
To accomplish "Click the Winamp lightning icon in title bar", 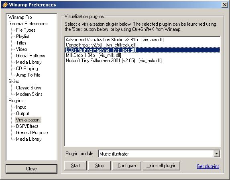I will pyautogui.click(x=5, y=5).
